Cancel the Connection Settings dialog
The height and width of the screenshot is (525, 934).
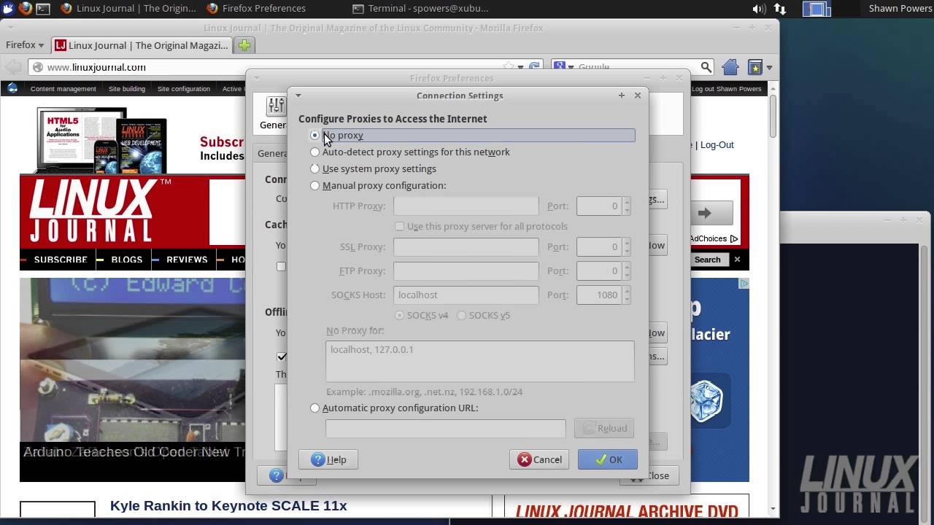click(540, 459)
